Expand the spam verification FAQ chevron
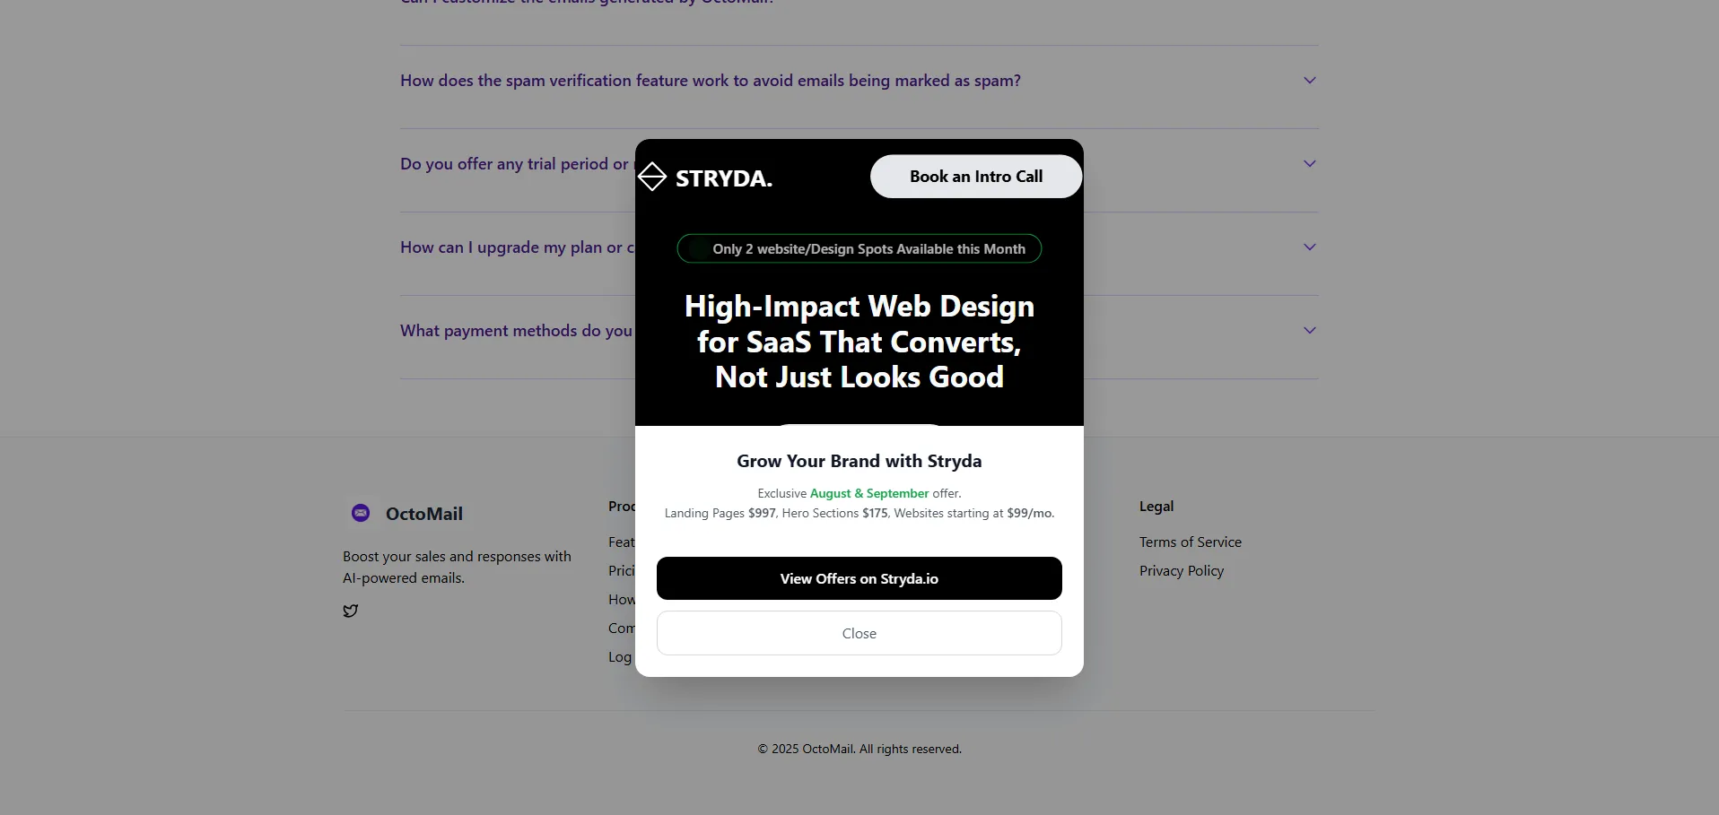 [1309, 81]
